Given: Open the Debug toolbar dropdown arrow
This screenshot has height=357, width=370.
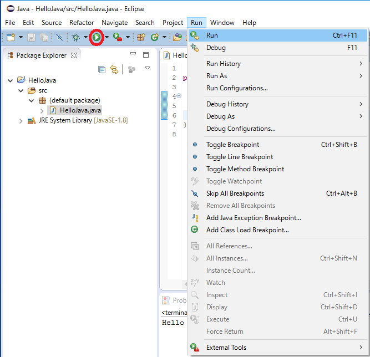Looking at the screenshot, I should pyautogui.click(x=85, y=37).
